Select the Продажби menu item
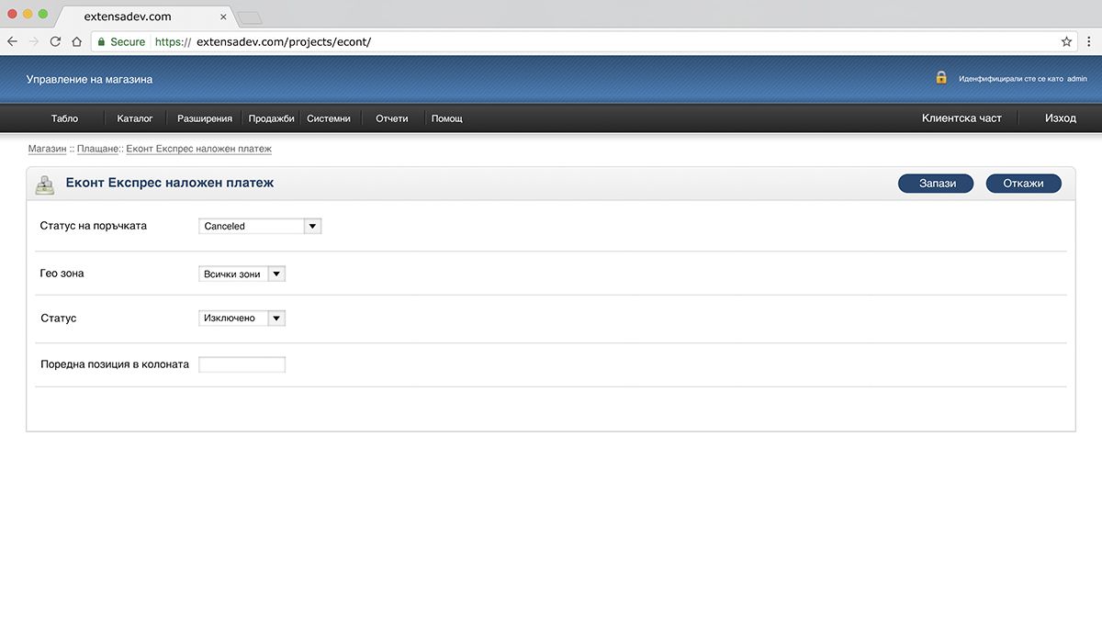The height and width of the screenshot is (626, 1102). pyautogui.click(x=271, y=118)
